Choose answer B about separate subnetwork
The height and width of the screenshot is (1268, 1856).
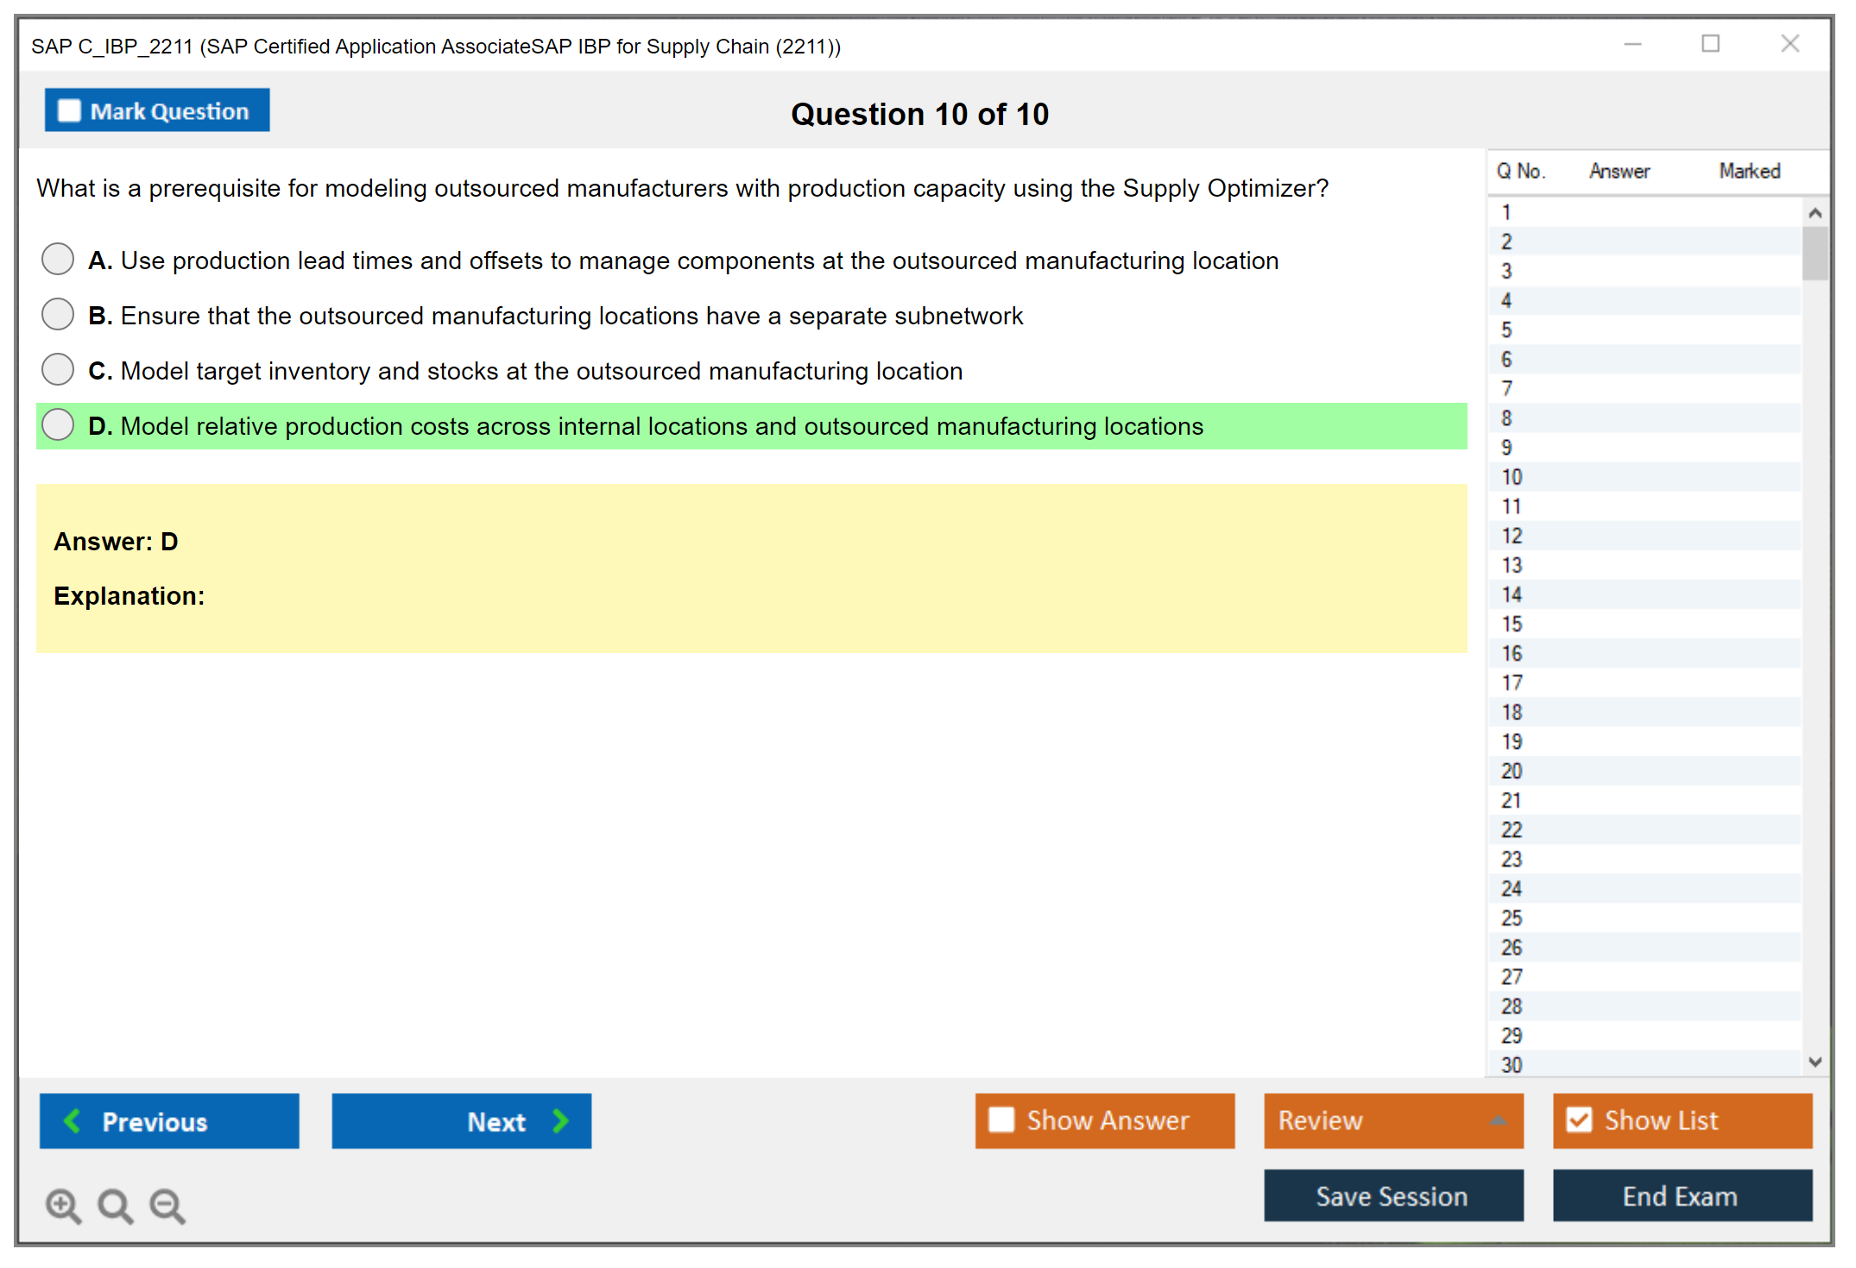click(58, 314)
